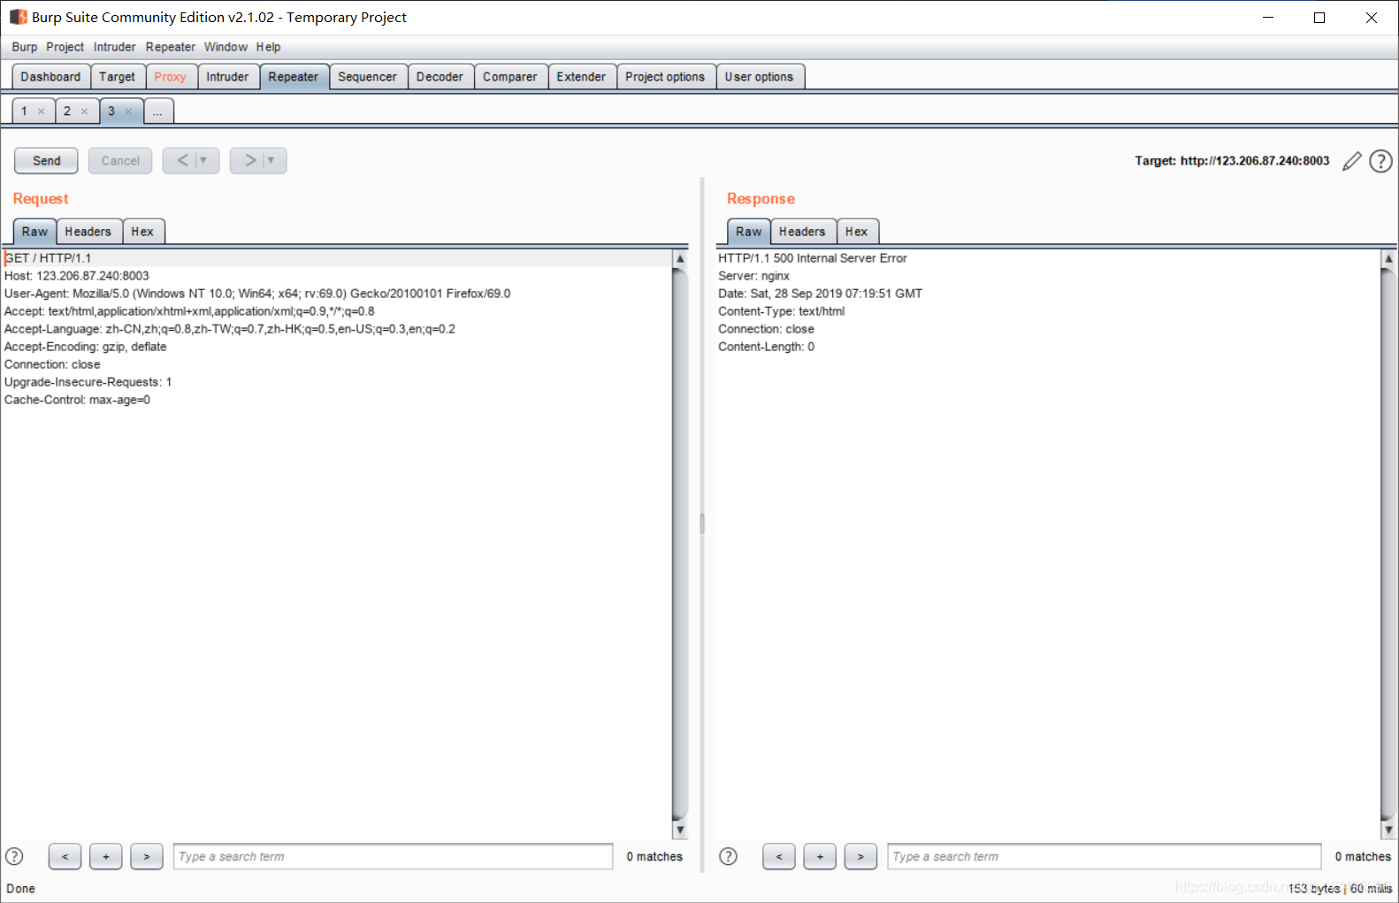Click 'Cache-Control: max-age=0' request line

pos(77,400)
